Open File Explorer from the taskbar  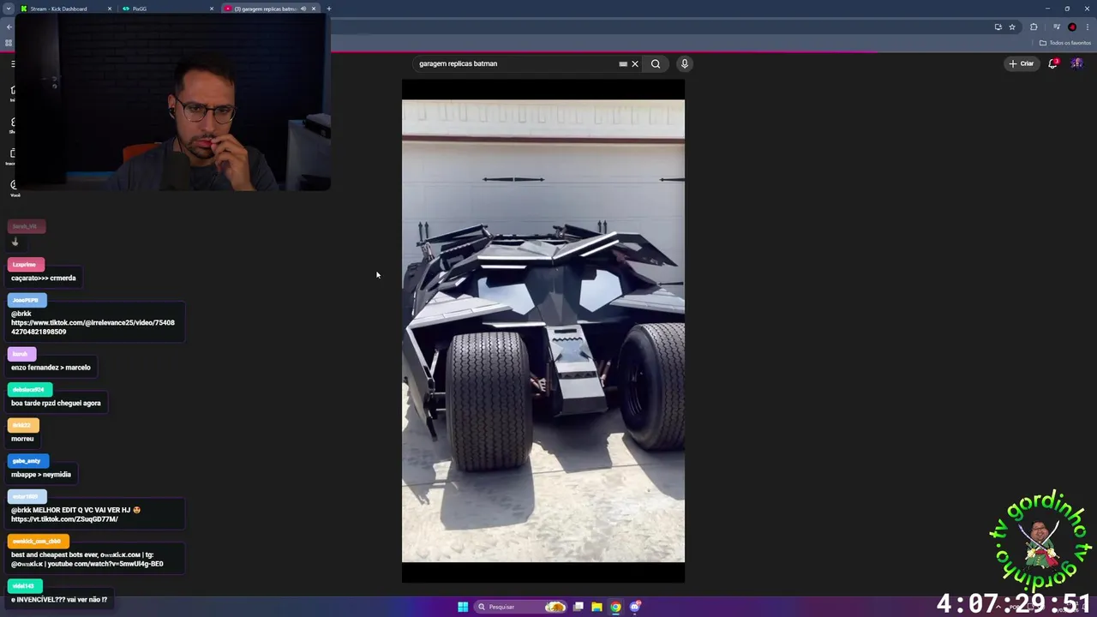pos(596,607)
